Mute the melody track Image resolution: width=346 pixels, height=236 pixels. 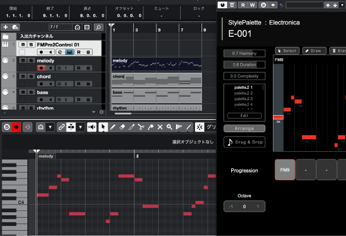[23, 60]
